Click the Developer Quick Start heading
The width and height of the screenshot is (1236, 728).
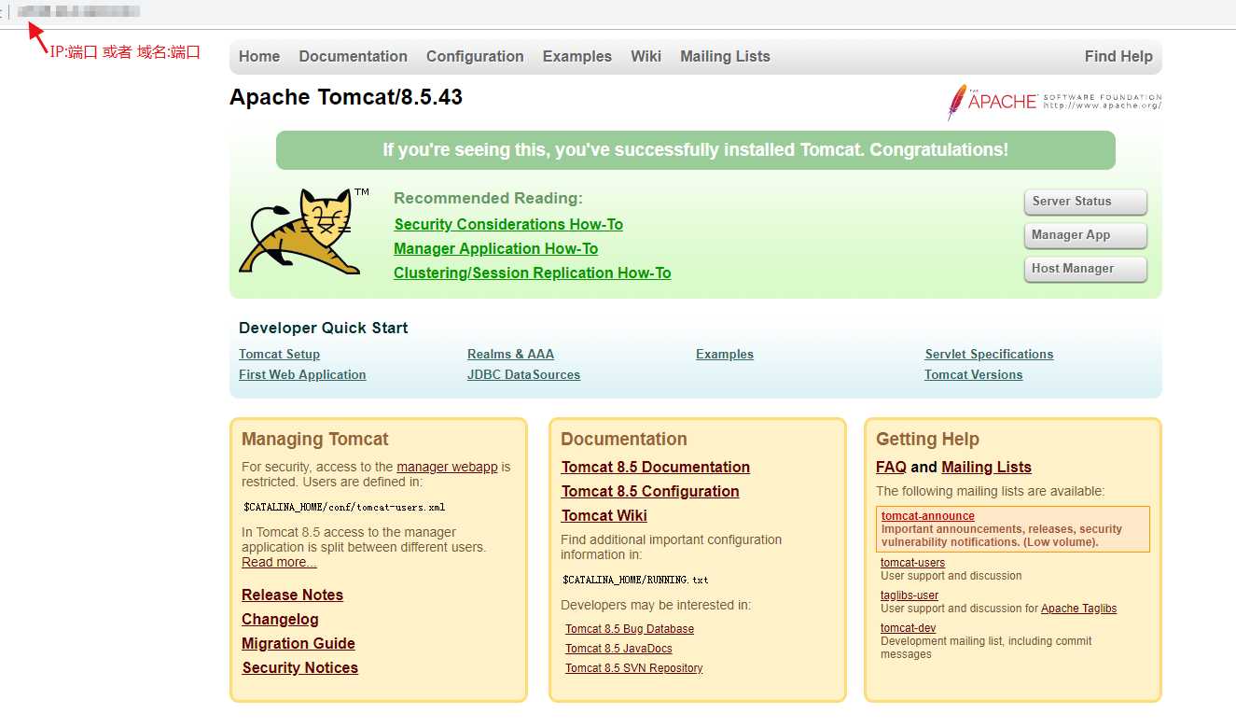click(x=323, y=328)
